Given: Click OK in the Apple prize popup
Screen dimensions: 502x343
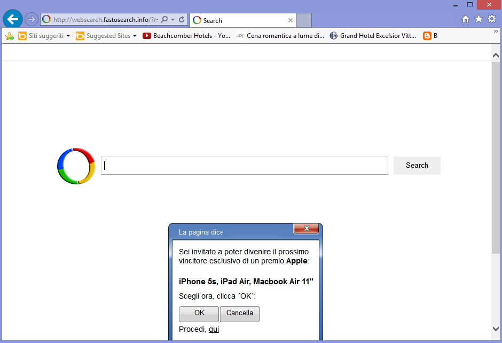Looking at the screenshot, I should pos(199,314).
